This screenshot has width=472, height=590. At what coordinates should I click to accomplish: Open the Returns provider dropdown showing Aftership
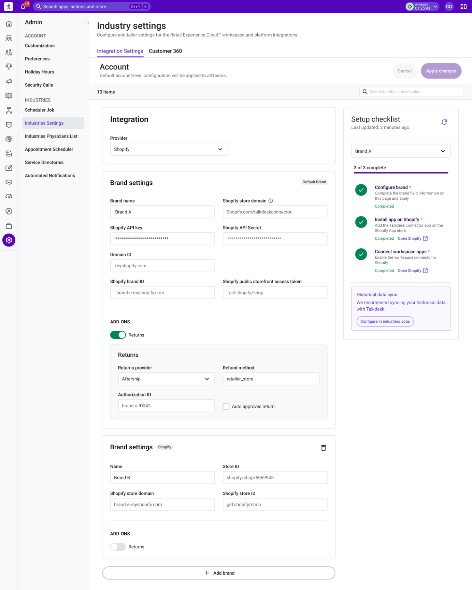[x=166, y=379]
